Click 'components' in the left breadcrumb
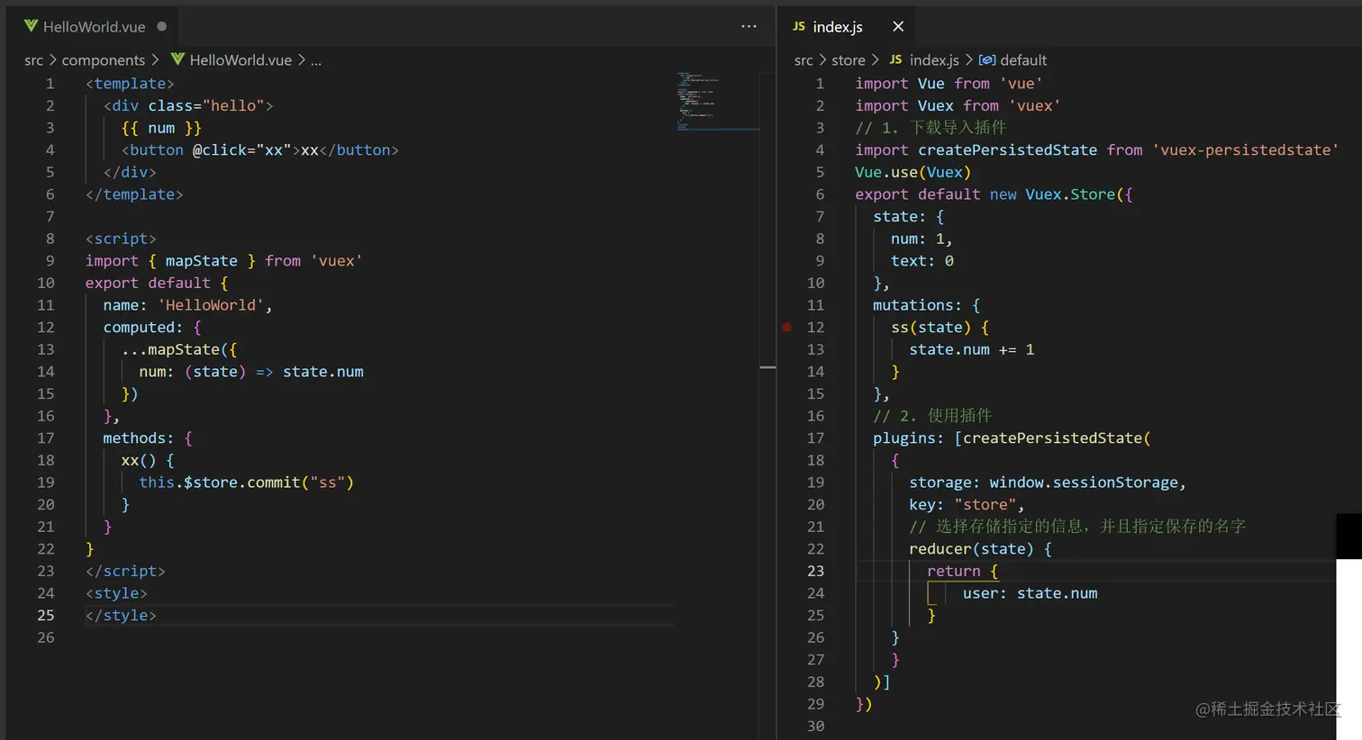Viewport: 1362px width, 740px height. pyautogui.click(x=103, y=60)
